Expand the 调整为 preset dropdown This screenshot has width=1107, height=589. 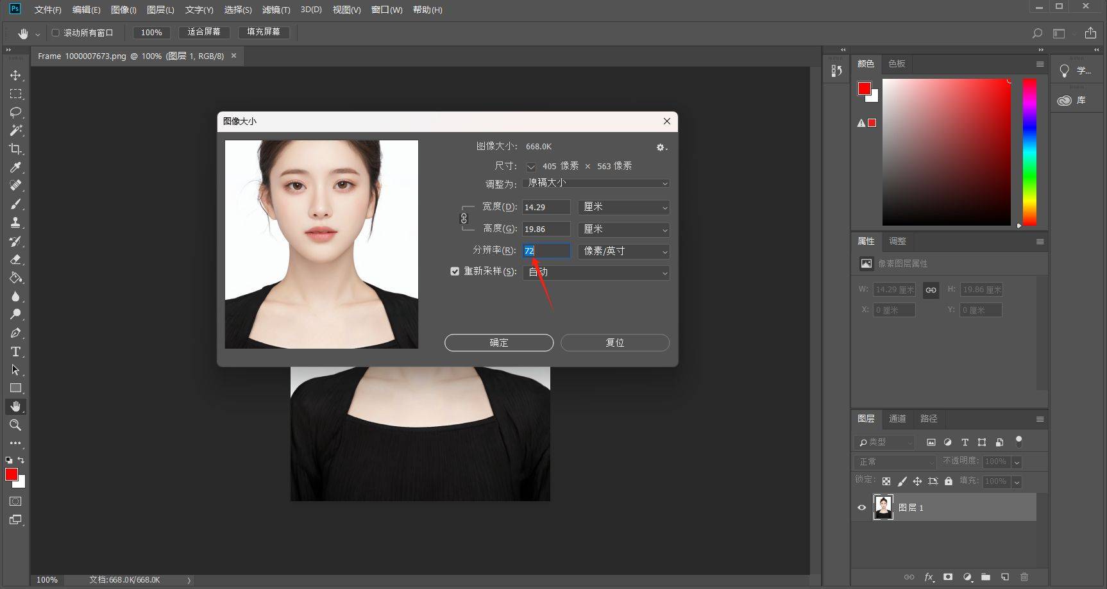tap(596, 183)
